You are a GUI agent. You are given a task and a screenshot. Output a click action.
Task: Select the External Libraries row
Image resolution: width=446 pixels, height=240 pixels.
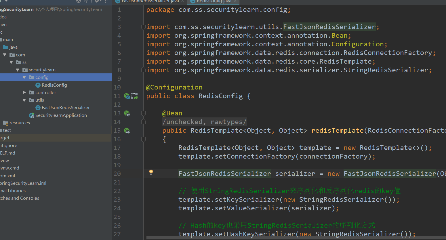pyautogui.click(x=56, y=191)
